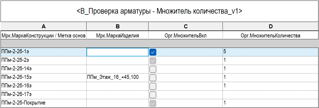Click the Мрк.МаркаИзделия column heading
This screenshot has width=319, height=108.
point(117,36)
